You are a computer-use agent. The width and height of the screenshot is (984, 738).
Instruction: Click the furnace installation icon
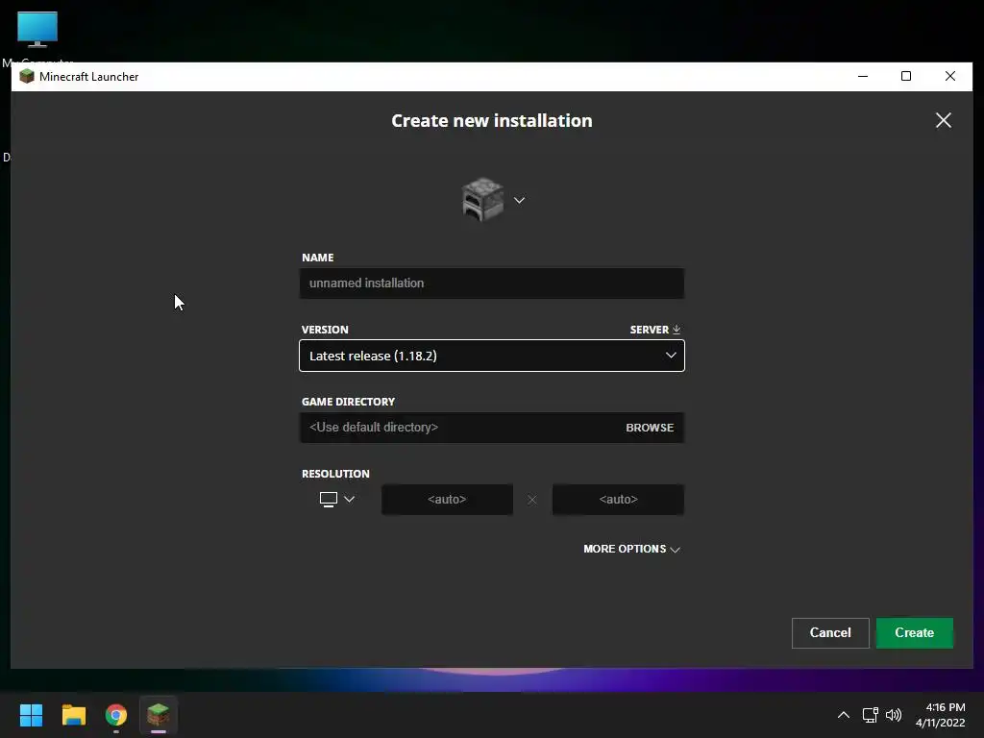pos(482,200)
